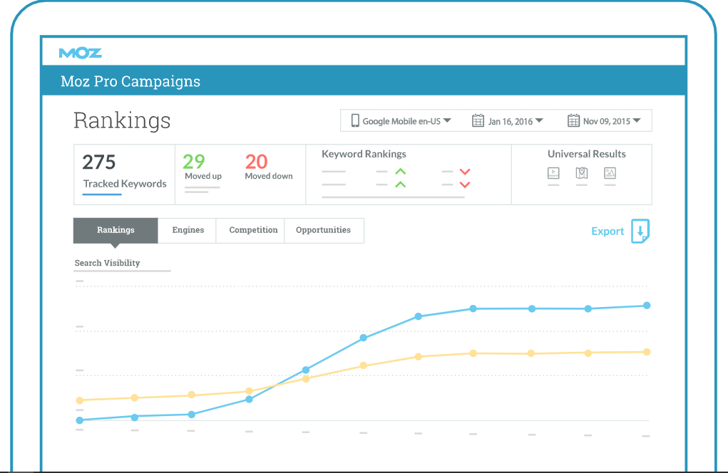
Task: Click the upper red down-arrow in Keyword Rankings
Action: [465, 172]
